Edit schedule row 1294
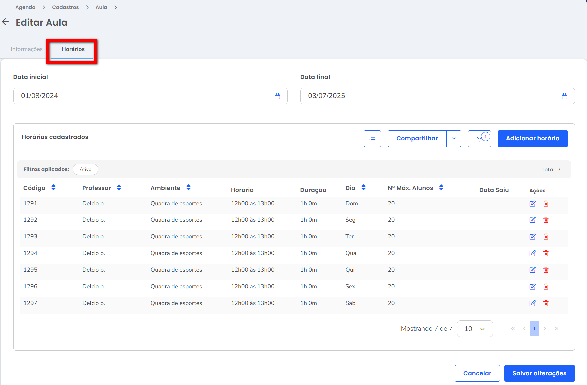The image size is (587, 385). tap(533, 253)
